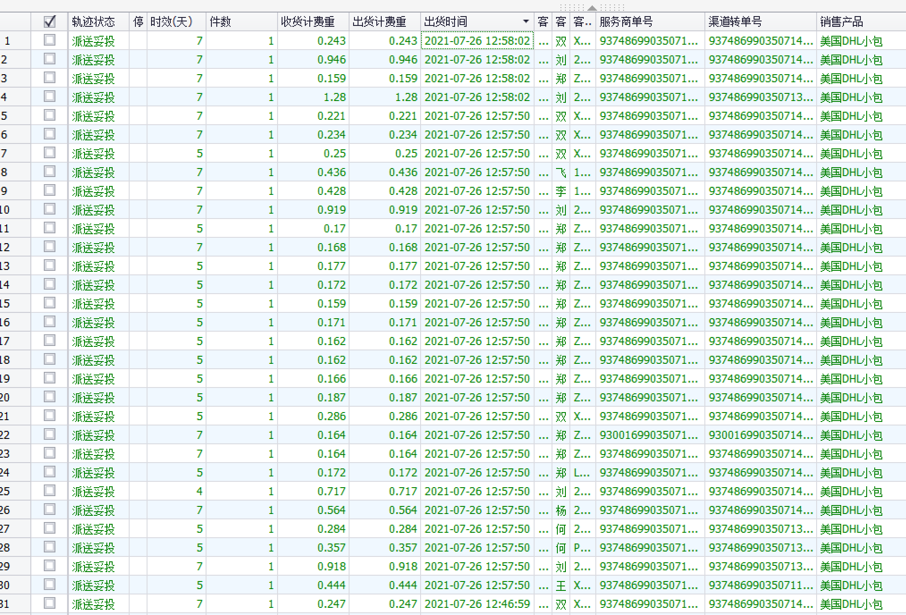The height and width of the screenshot is (615, 906).
Task: Select the 时效 cell showing 4 in row 25
Action: pyautogui.click(x=176, y=491)
